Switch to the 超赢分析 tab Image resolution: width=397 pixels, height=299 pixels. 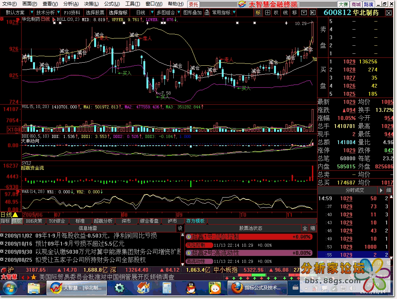pyautogui.click(x=103, y=221)
